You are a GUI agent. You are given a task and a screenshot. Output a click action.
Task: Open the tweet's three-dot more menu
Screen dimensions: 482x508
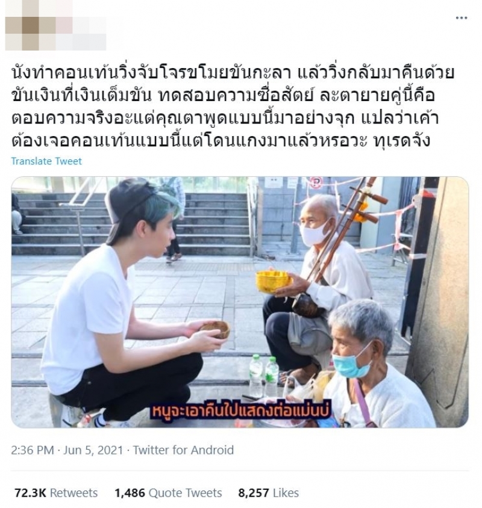(x=462, y=18)
